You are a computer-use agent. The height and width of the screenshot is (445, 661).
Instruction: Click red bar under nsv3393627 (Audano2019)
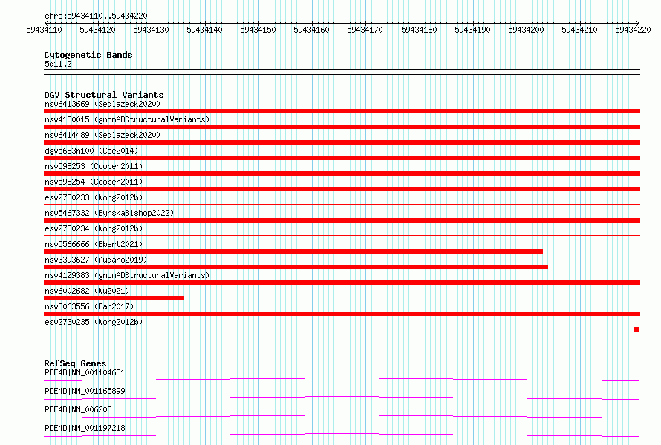pyautogui.click(x=296, y=267)
